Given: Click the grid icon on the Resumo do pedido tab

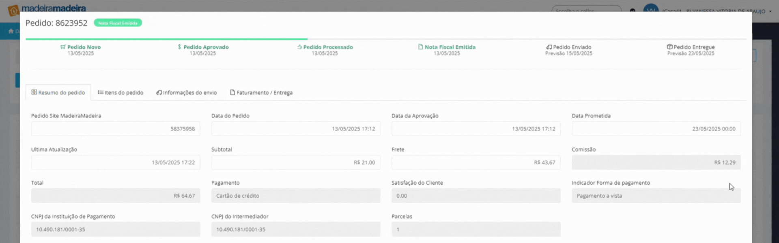Looking at the screenshot, I should point(34,92).
